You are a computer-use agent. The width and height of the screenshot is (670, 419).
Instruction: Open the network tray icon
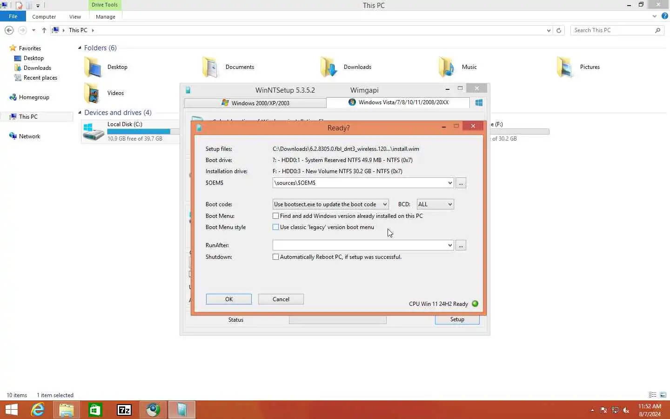(x=615, y=410)
